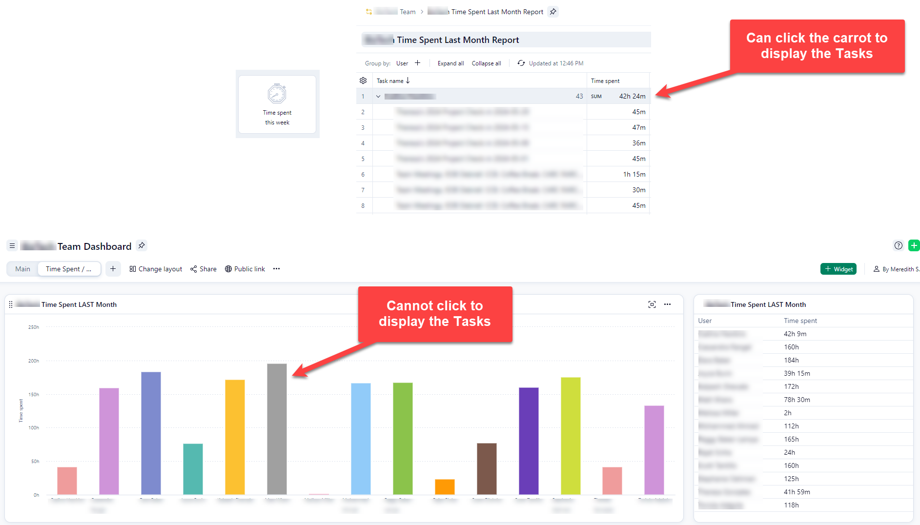Pin the Team Dashboard

(x=142, y=245)
